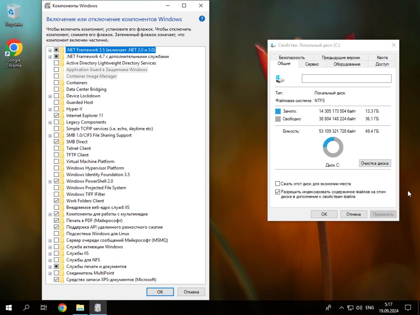Enable the Telnet Client checkbox
The width and height of the screenshot is (420, 315).
(x=56, y=148)
